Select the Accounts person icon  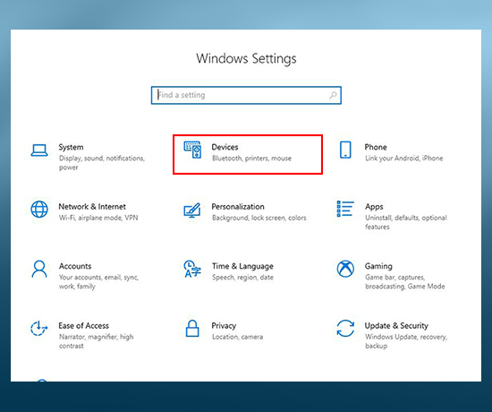point(39,269)
